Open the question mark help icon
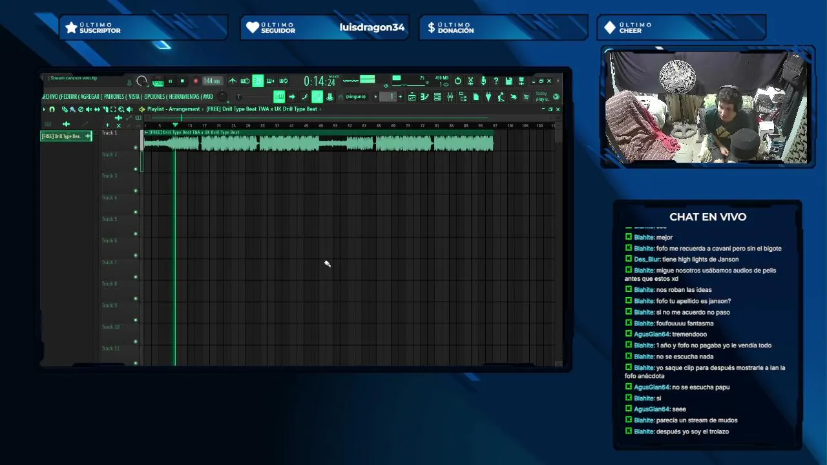The height and width of the screenshot is (465, 827). (496, 81)
